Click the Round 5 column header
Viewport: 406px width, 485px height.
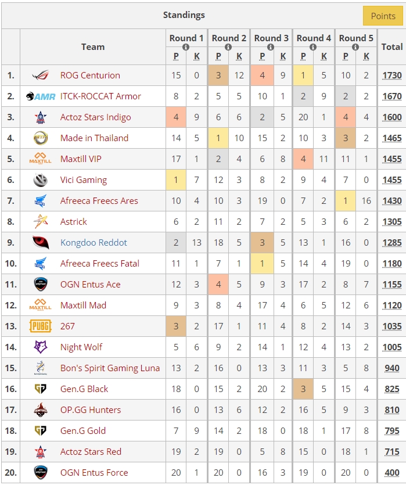(356, 38)
